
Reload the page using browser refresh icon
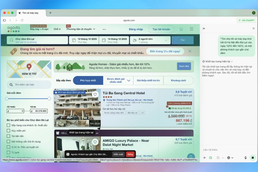click(22, 20)
